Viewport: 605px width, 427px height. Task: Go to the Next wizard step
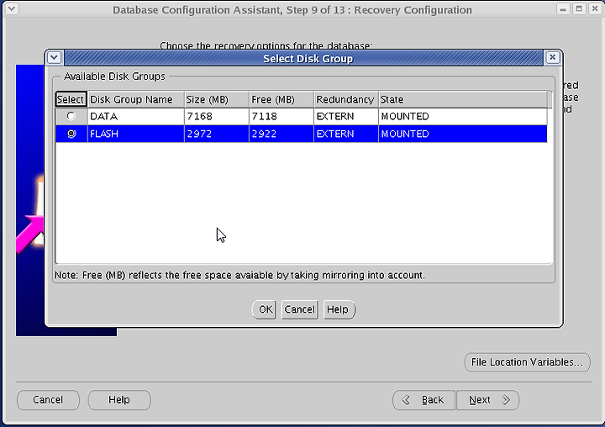coord(487,399)
